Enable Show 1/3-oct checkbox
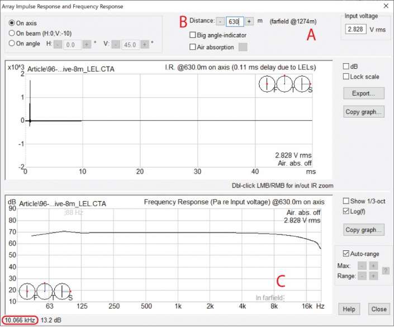The width and height of the screenshot is (394, 327). 346,201
